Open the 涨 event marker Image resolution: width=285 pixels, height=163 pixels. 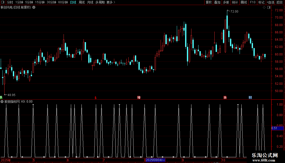pyautogui.click(x=225, y=98)
